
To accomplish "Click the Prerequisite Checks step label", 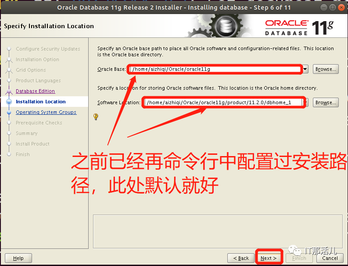I will (39, 123).
